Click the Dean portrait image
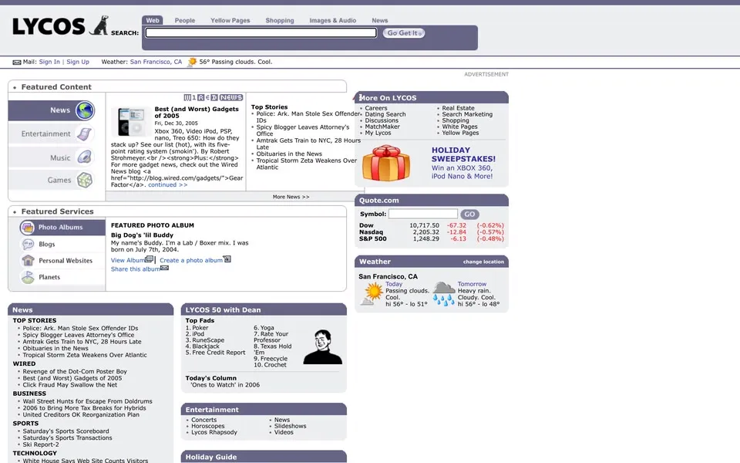740x463 pixels. (322, 346)
